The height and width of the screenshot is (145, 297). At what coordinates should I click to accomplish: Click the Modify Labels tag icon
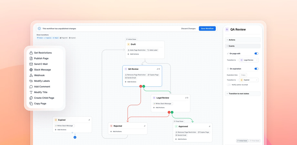coord(31,81)
